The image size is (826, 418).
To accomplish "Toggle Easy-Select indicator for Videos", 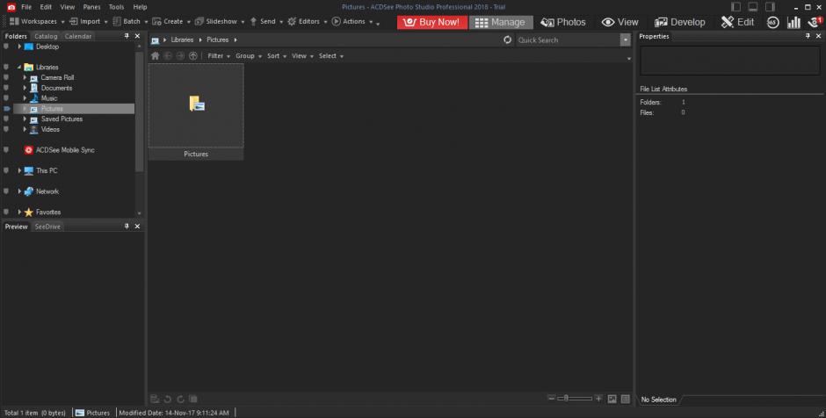I will [6, 129].
